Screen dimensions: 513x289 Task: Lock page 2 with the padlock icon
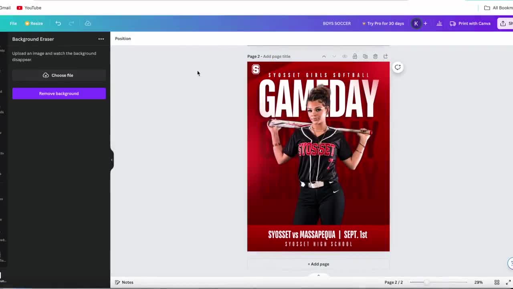coord(355,57)
